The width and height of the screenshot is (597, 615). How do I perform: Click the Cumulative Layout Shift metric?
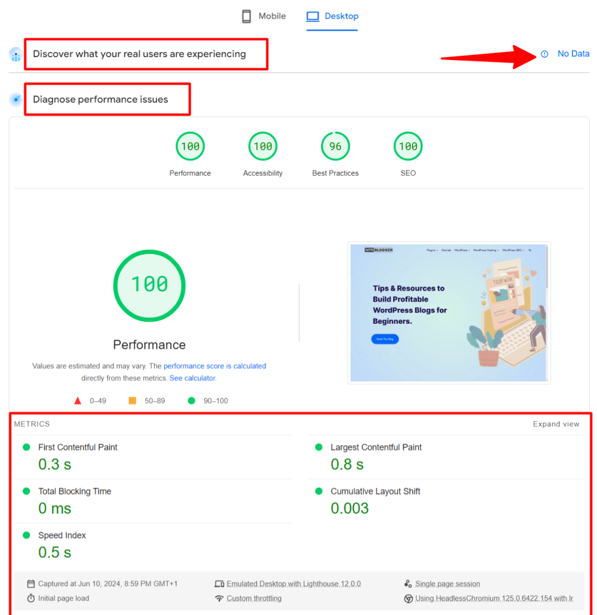375,491
